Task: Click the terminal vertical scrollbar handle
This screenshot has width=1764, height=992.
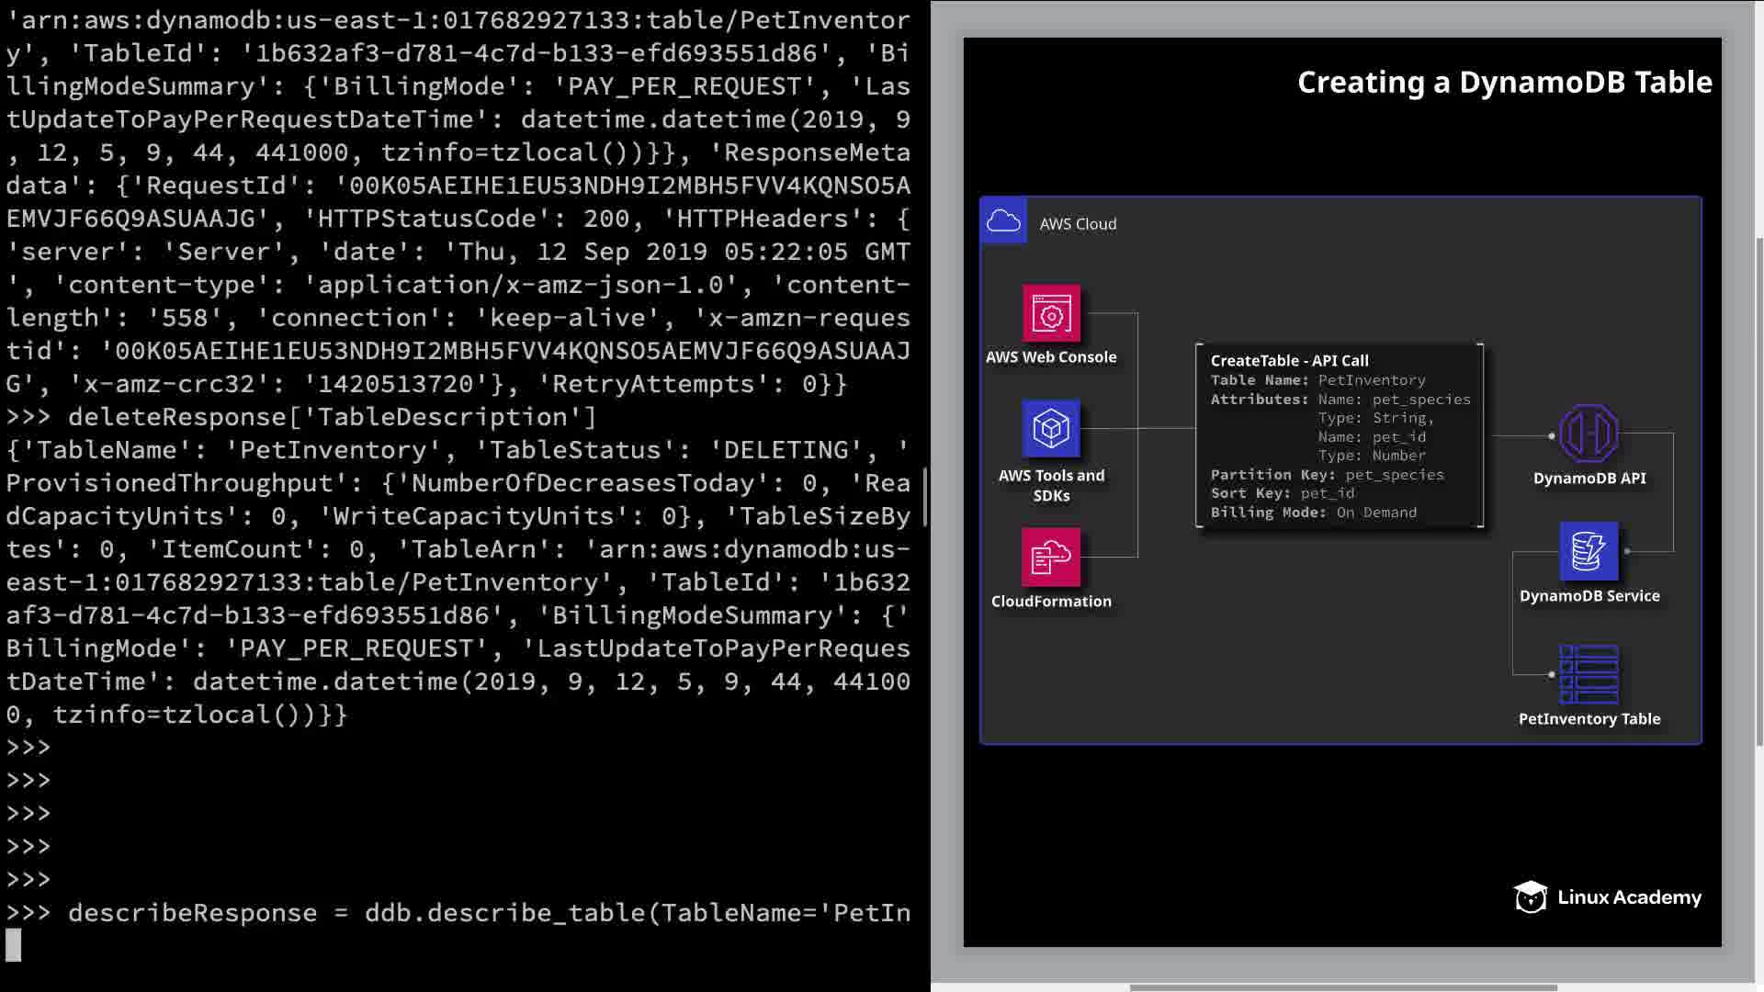Action: tap(925, 496)
